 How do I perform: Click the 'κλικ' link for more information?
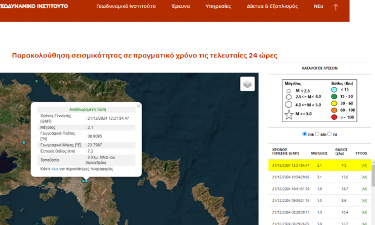coord(55,169)
